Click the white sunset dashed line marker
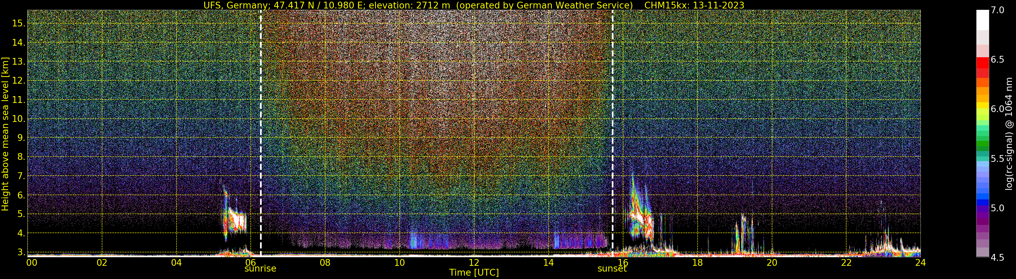 (x=612, y=133)
